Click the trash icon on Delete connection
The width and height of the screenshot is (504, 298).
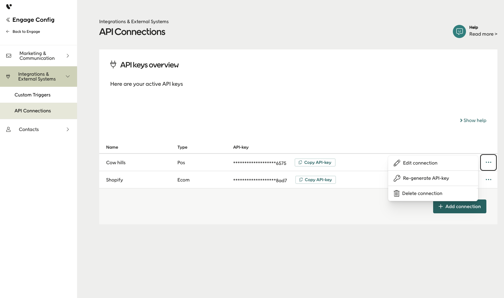coord(396,193)
